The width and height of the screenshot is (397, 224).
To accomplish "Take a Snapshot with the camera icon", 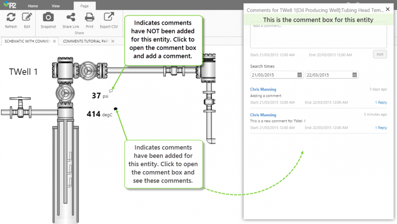I will click(48, 17).
